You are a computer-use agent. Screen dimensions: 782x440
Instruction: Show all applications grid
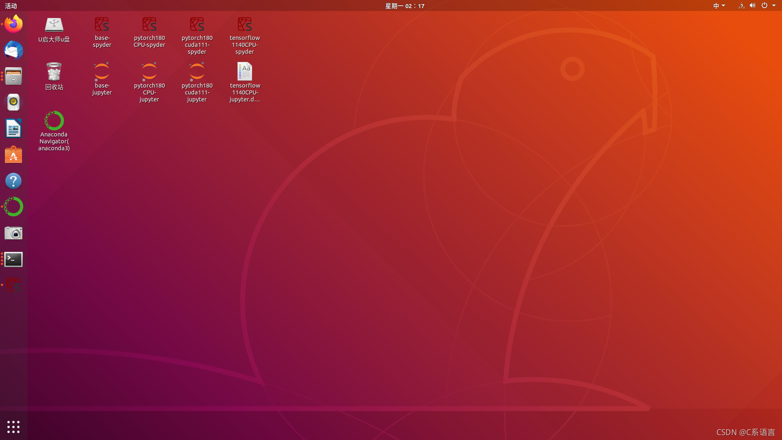pos(13,427)
